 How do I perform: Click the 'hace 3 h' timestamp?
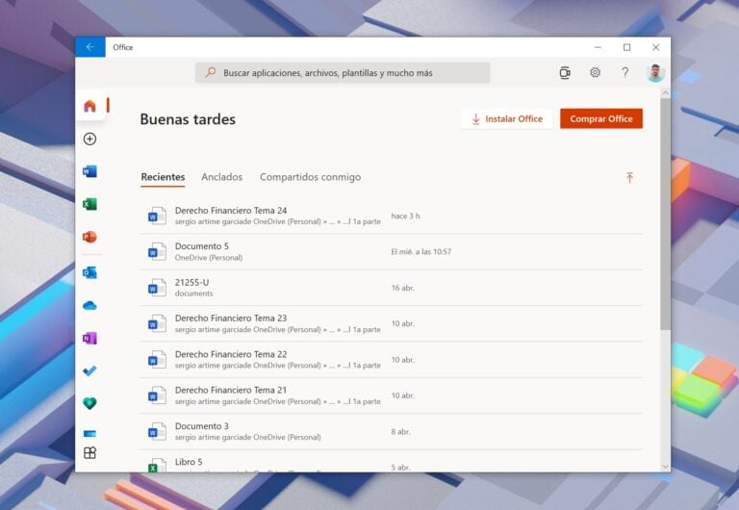pyautogui.click(x=405, y=216)
